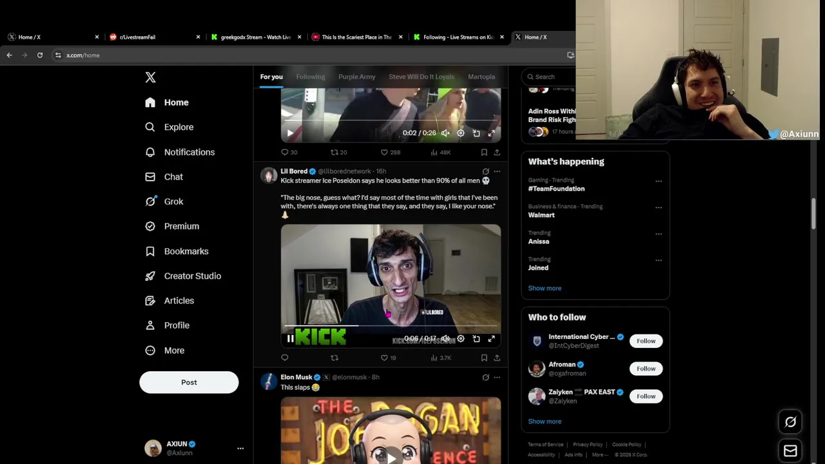Open settings gear on top video
The width and height of the screenshot is (825, 464).
point(461,133)
